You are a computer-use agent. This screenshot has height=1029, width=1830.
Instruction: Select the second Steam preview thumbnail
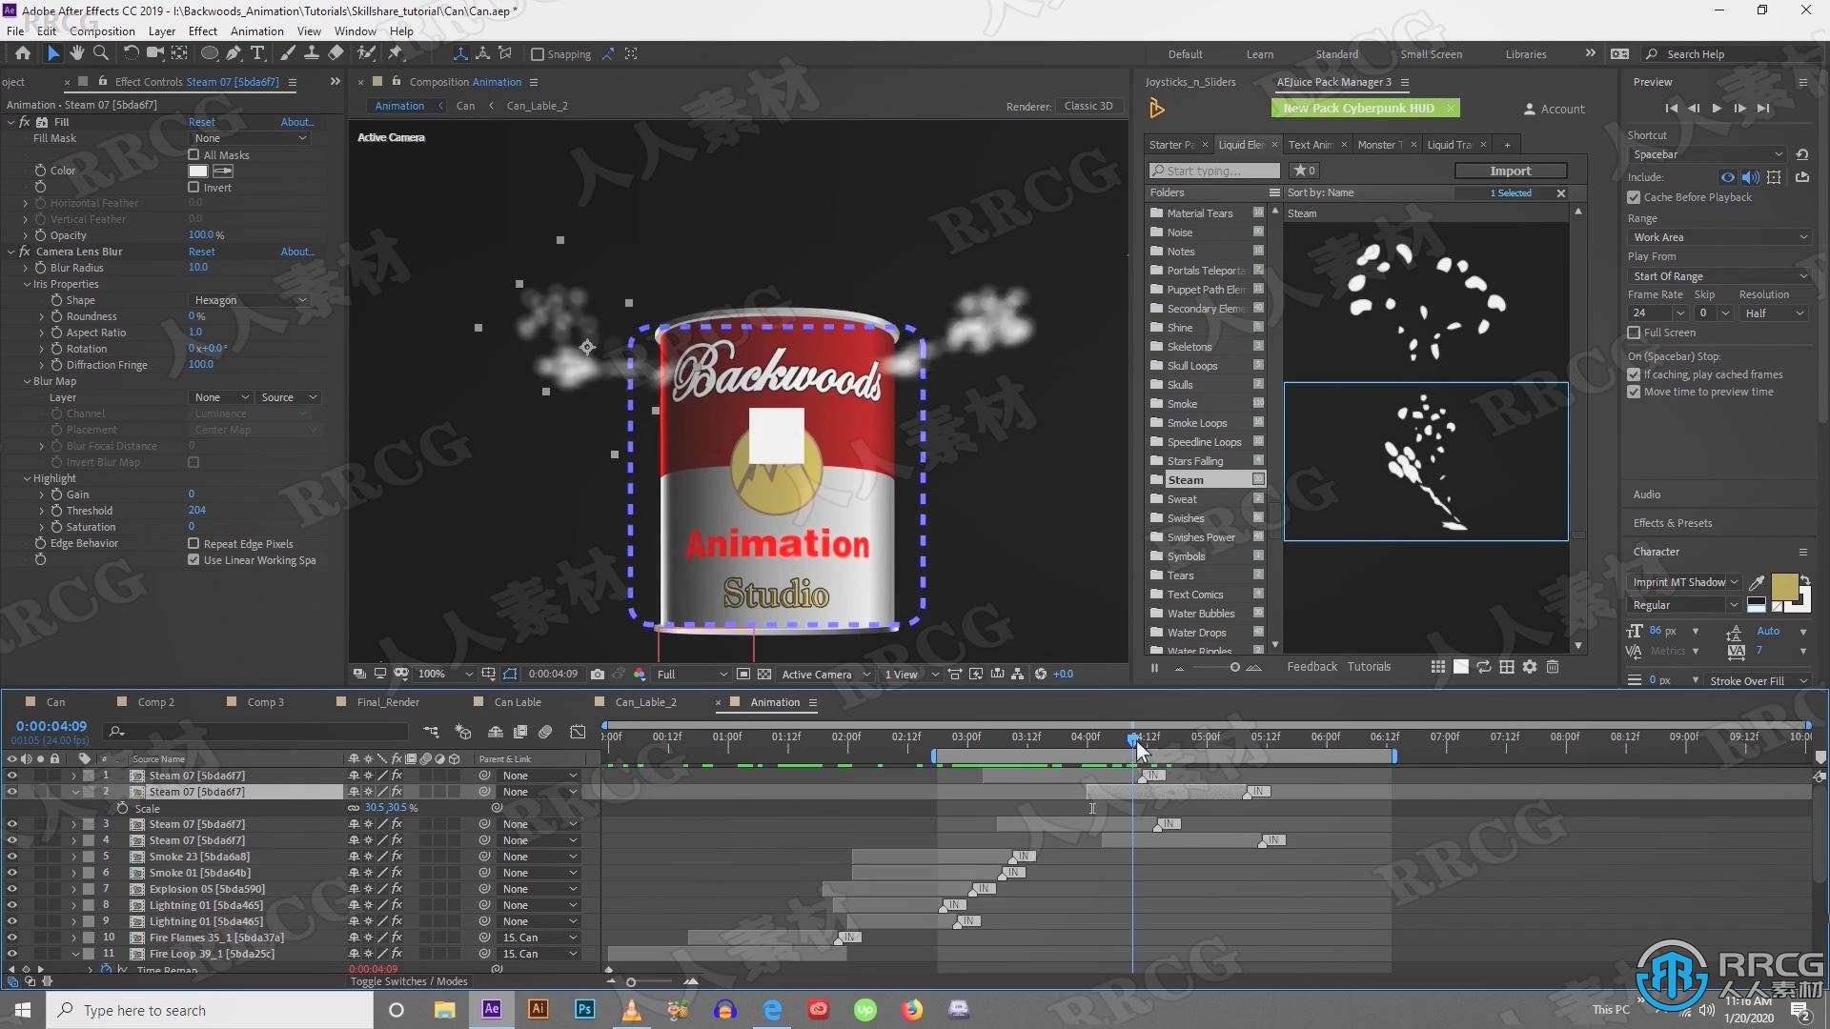tap(1425, 462)
